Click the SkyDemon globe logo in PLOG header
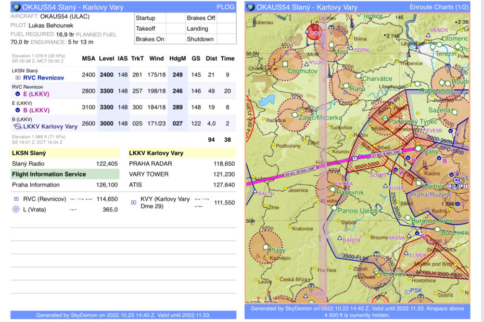 click(x=16, y=7)
